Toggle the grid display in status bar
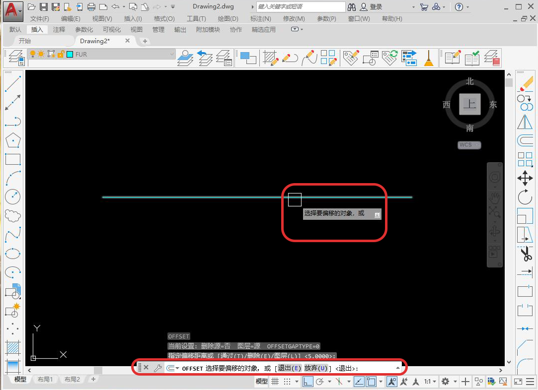Viewport: 538px width, 390px height. pyautogui.click(x=275, y=382)
